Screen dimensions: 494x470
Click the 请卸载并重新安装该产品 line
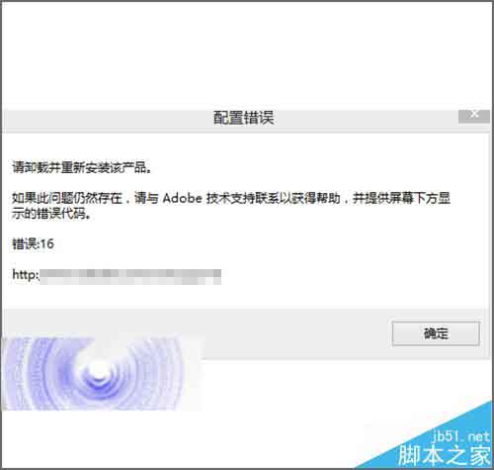(x=82, y=167)
